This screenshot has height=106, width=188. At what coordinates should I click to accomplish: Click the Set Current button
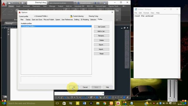point(102,27)
